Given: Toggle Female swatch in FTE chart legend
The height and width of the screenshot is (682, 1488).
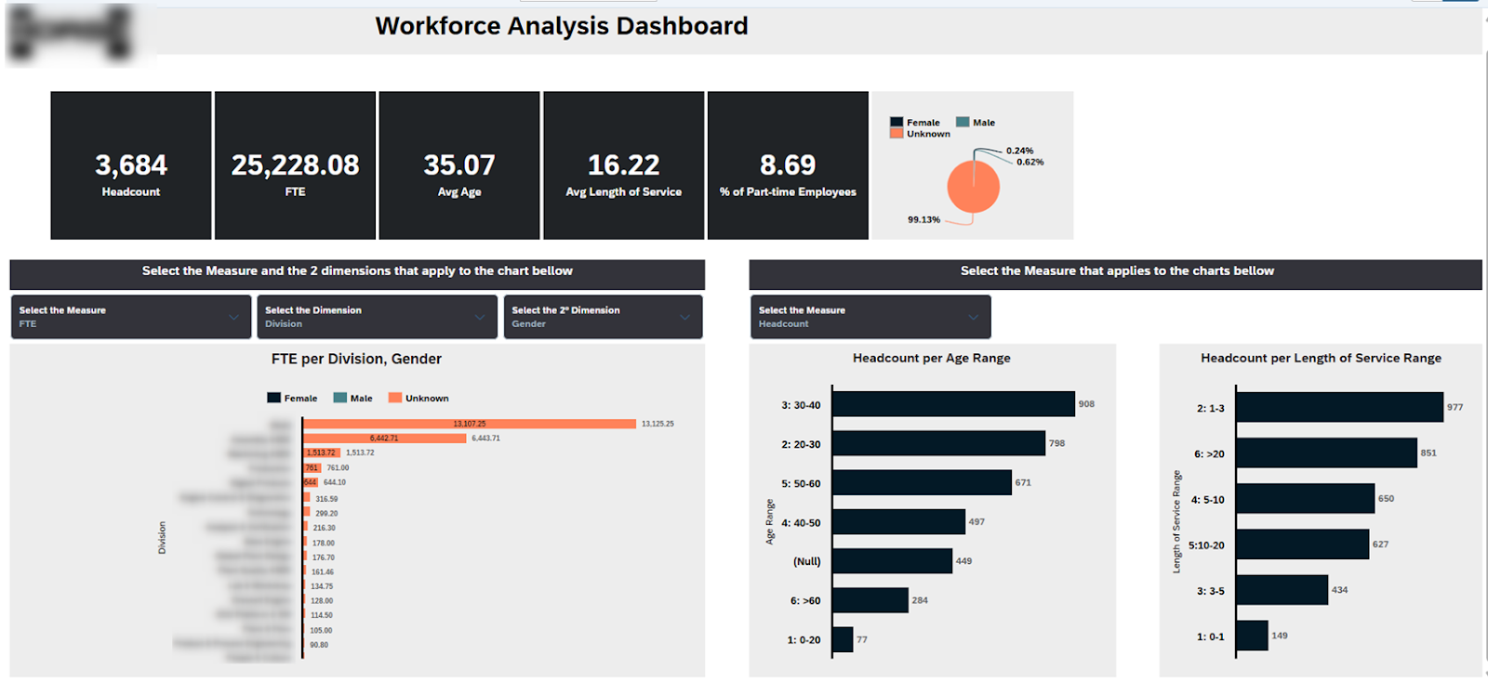Looking at the screenshot, I should 274,398.
